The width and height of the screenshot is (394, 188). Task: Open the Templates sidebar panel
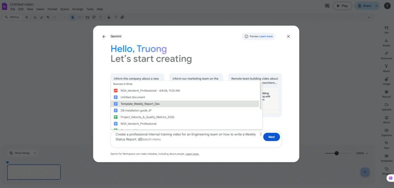[386, 158]
